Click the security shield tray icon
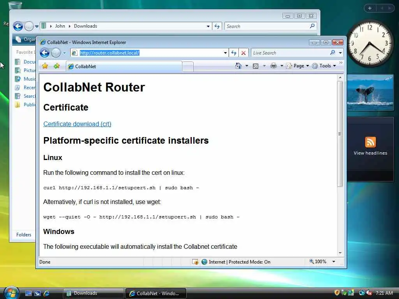399x299 pixels. point(337,293)
